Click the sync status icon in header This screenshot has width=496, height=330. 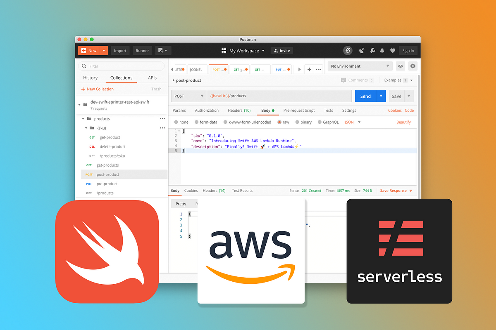348,51
